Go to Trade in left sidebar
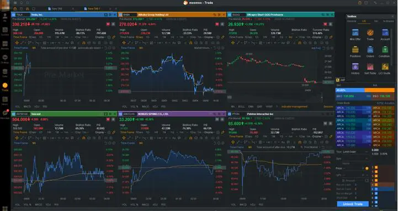Image resolution: width=398 pixels, height=211 pixels. tap(5, 87)
